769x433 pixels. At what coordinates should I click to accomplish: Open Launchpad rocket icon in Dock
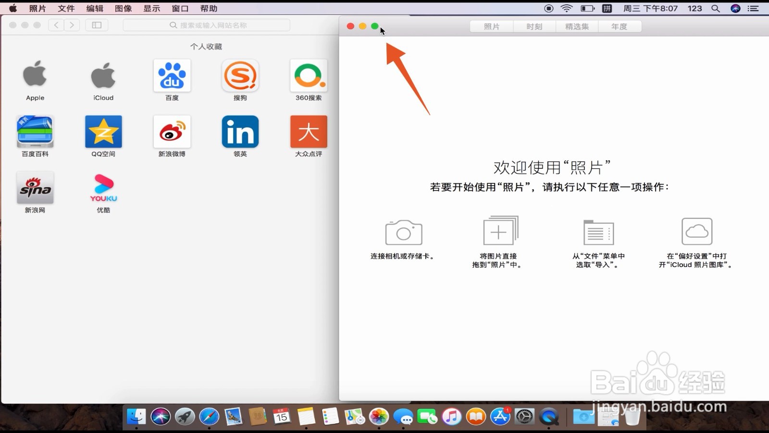click(x=185, y=416)
